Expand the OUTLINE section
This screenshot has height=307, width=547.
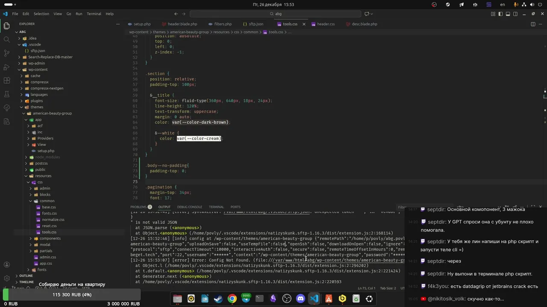[x=26, y=276]
